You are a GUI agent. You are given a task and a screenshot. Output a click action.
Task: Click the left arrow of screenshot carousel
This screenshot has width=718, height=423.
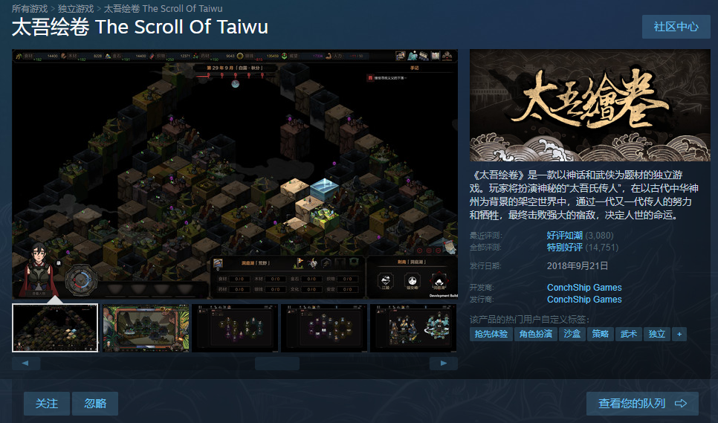tap(25, 363)
